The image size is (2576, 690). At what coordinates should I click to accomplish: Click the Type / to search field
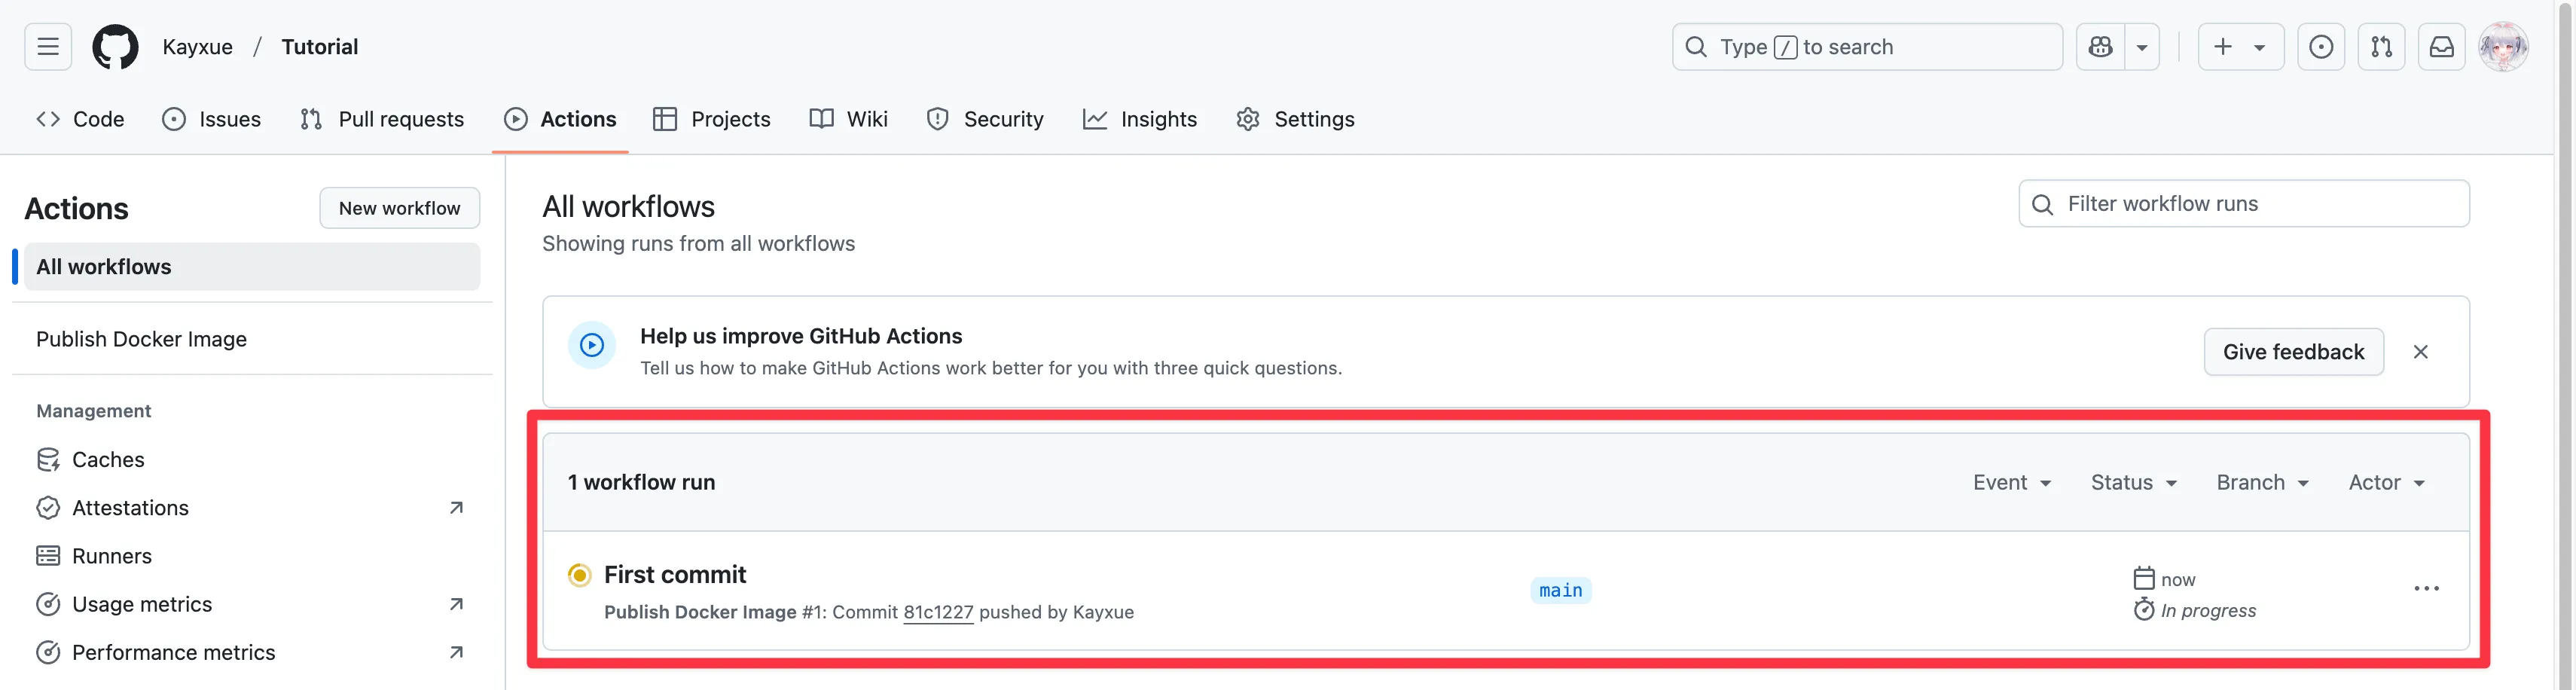pyautogui.click(x=1867, y=47)
